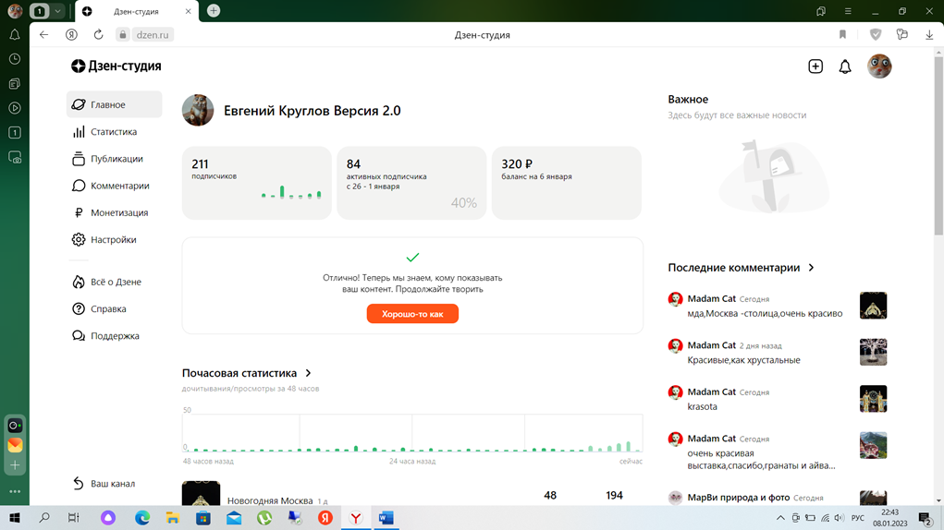Open the Yandex Mail sidebar icon
Screen dimensions: 944x530
[15, 445]
